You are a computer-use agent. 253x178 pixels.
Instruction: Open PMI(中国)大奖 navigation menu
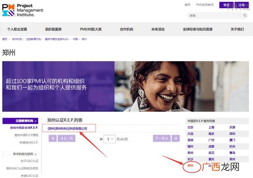(x=91, y=29)
